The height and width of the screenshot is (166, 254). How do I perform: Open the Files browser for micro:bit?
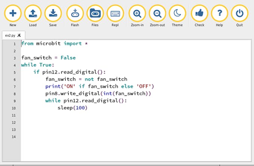95,14
